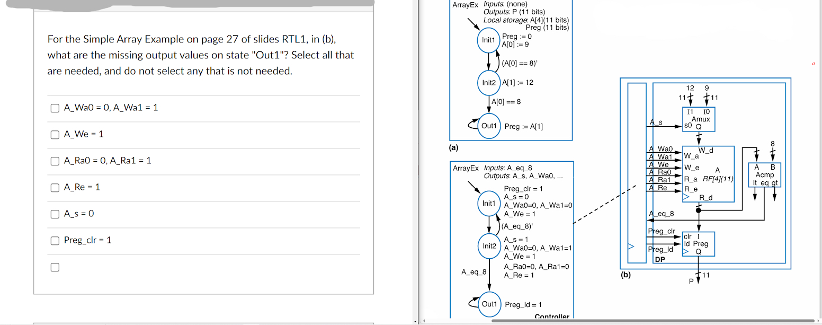Click the 'A[1] := 12' action text
822x325 pixels.
click(517, 83)
